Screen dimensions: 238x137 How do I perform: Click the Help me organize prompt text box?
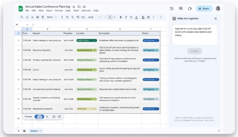click(x=194, y=35)
